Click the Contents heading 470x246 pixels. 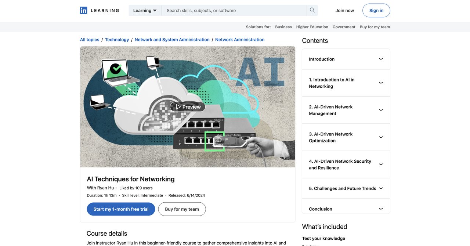315,41
